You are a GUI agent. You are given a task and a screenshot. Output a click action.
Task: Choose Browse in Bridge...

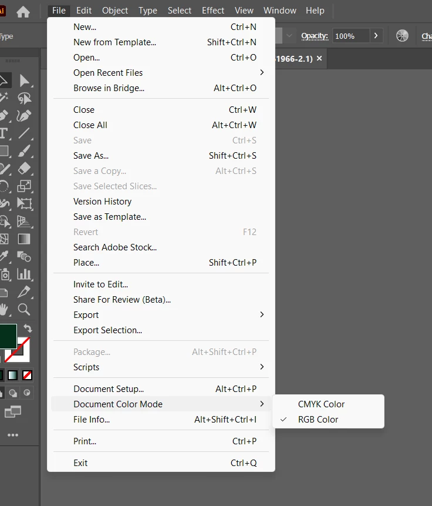pyautogui.click(x=161, y=88)
